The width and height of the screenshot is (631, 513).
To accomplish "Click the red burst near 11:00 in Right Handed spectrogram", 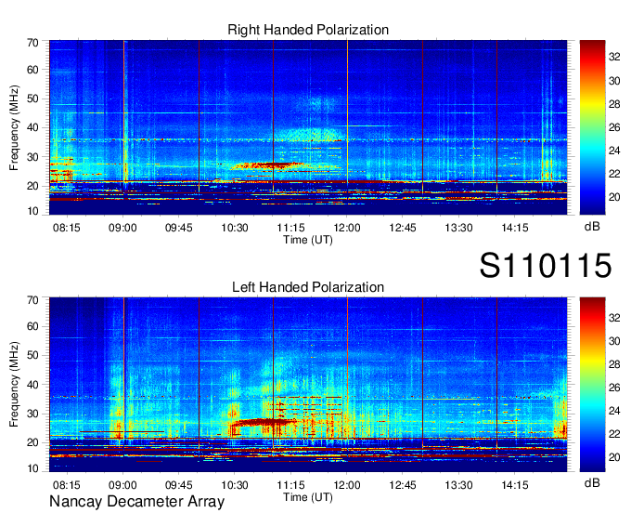I will (x=269, y=165).
